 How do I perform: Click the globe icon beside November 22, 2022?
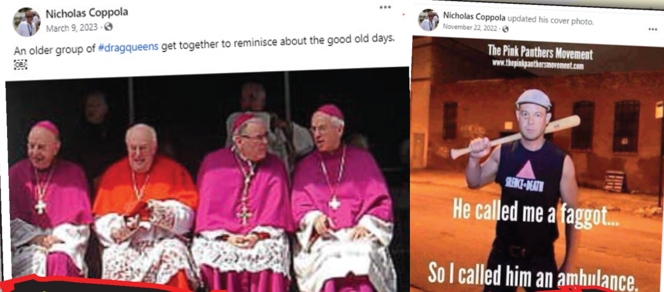tap(505, 28)
